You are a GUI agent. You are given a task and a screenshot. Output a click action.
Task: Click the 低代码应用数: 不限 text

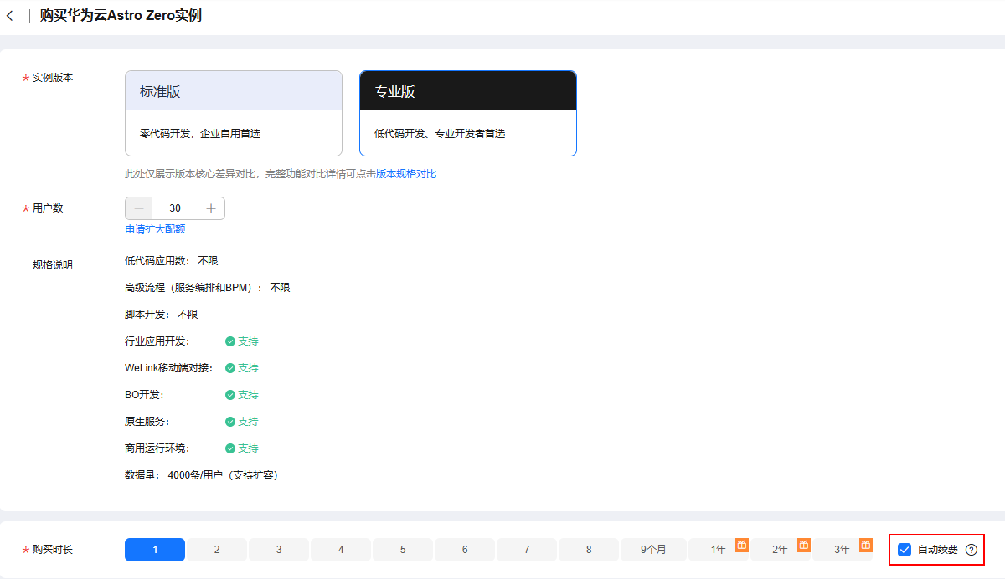[172, 261]
